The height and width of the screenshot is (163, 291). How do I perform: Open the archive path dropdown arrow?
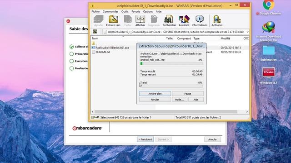point(247,32)
